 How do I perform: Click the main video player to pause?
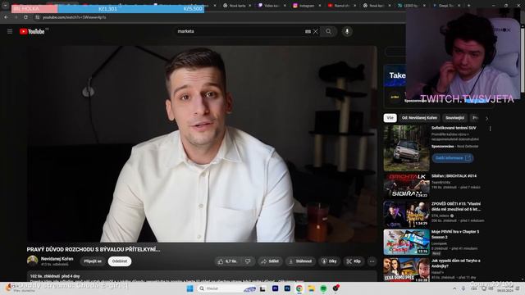pos(202,144)
